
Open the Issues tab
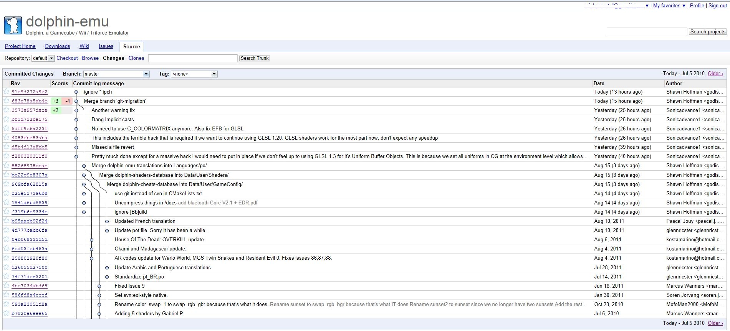coord(106,46)
